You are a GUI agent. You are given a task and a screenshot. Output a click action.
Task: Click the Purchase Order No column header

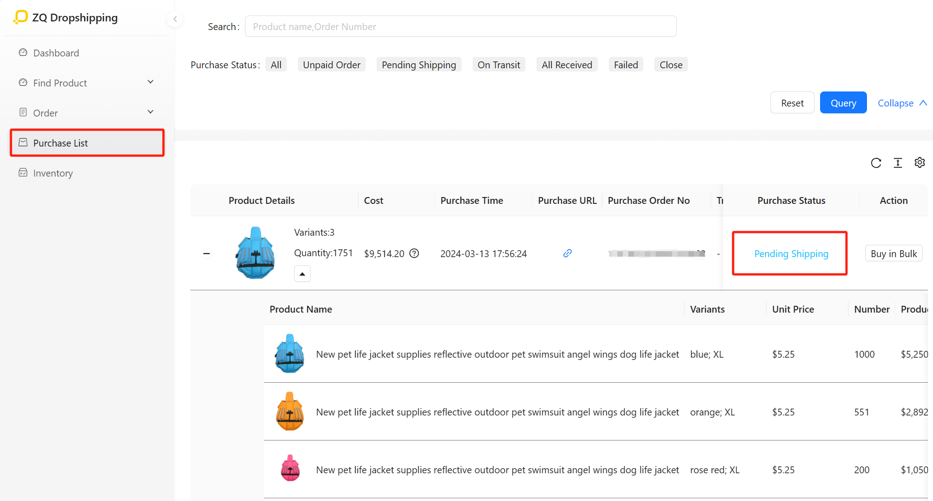(649, 200)
